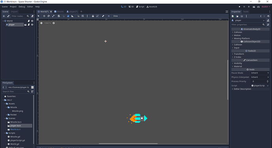
Task: Switch to the player(*) scene tab
Action: (72, 11)
